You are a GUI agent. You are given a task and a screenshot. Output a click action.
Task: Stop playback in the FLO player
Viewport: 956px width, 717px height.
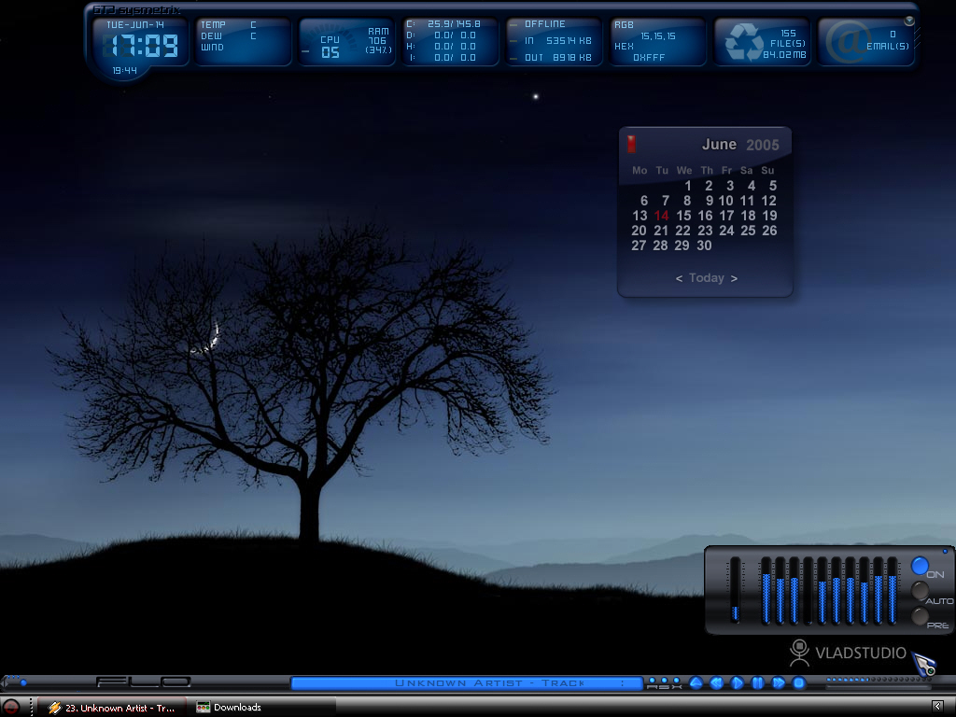coord(799,682)
